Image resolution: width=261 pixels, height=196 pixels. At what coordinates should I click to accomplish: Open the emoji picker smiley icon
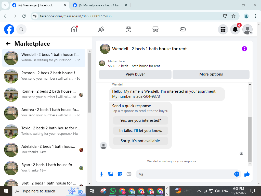point(237,174)
